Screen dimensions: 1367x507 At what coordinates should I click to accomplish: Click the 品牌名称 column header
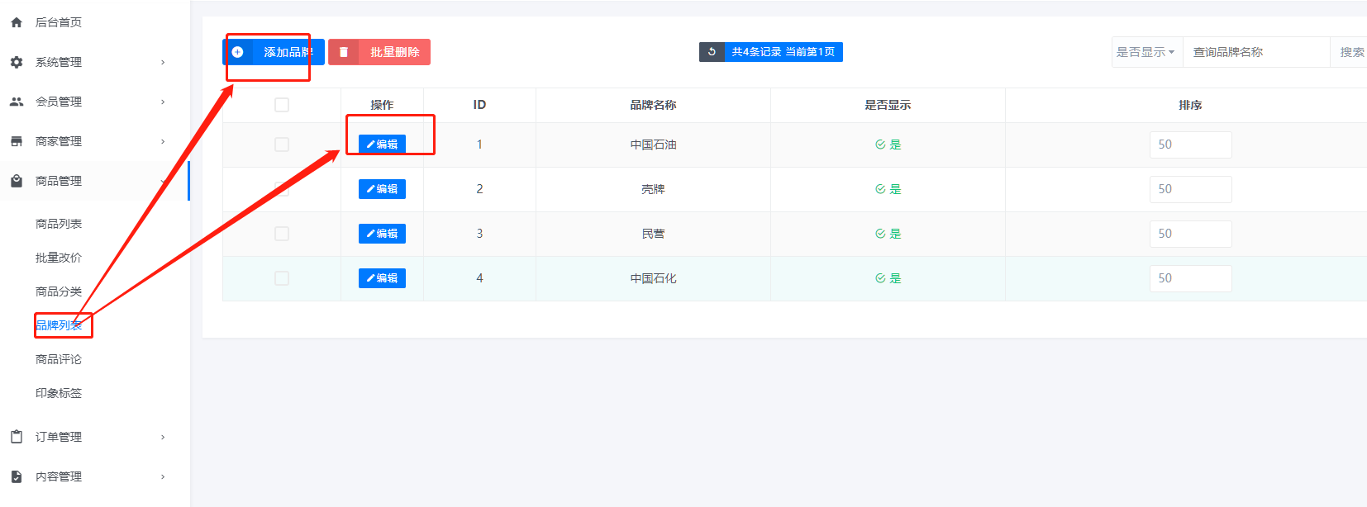click(x=653, y=105)
